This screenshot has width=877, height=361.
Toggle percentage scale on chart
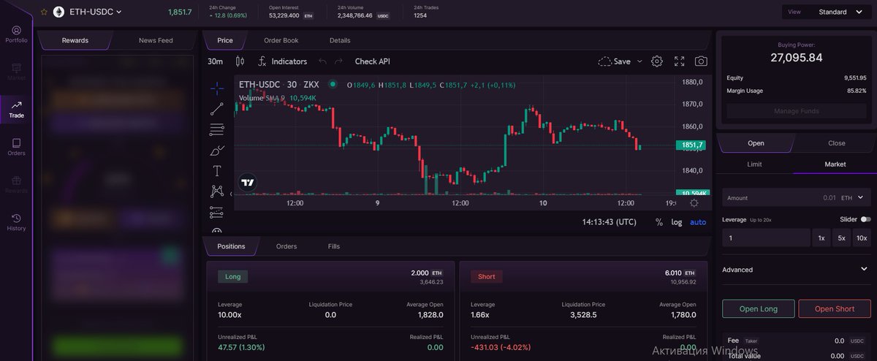[x=659, y=221]
